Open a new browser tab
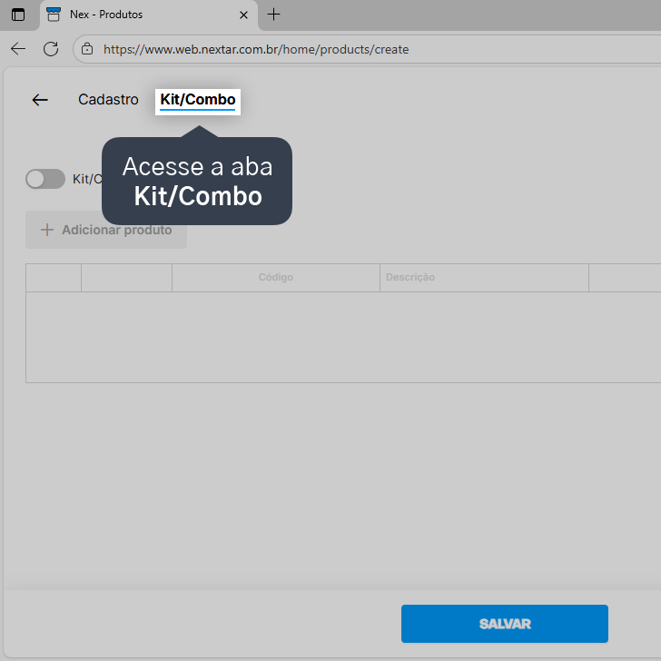 (273, 15)
